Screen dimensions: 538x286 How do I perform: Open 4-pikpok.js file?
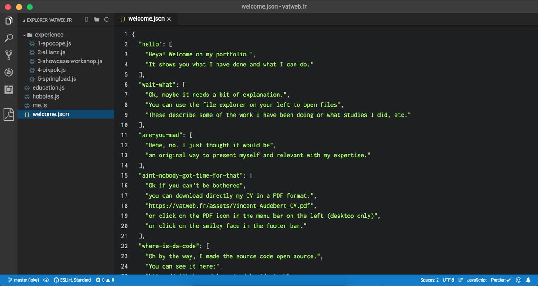click(x=52, y=70)
